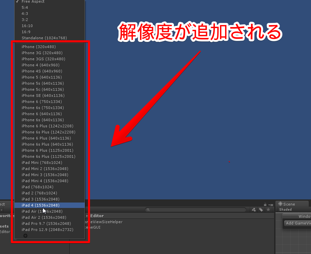Select iPad Mini 3 (1536x2048) entry
Screen dimensions: 311x254
[x=50, y=175]
